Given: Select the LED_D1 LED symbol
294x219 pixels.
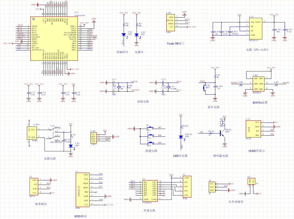Looking at the screenshot, I should 181,137.
